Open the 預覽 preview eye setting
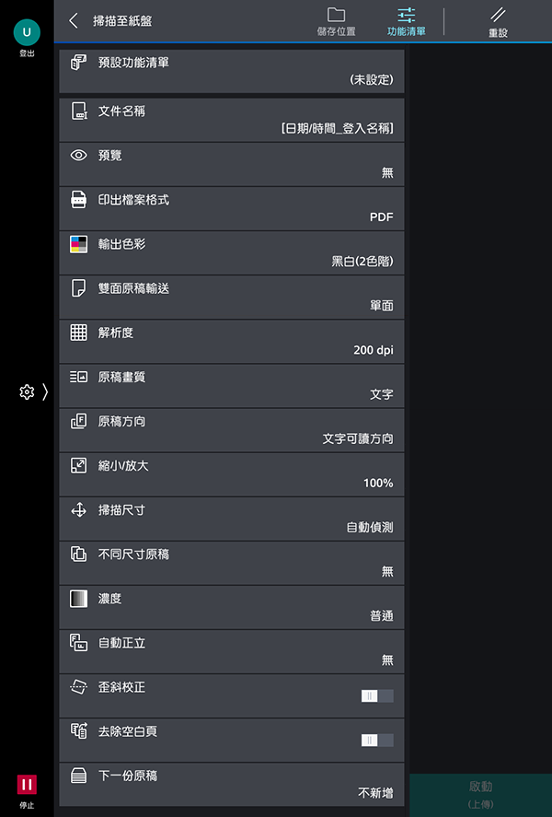552x817 pixels. point(232,164)
